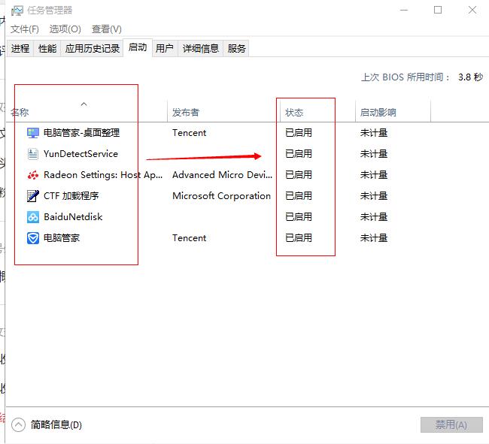Click 未计量 impact of 电脑管家-桌面整理 row
Viewport: 489px width, 444px height.
tap(374, 133)
